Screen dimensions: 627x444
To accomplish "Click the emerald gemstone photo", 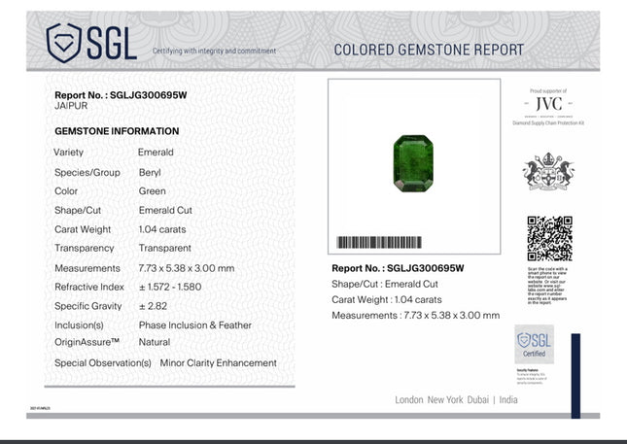I will (x=413, y=163).
